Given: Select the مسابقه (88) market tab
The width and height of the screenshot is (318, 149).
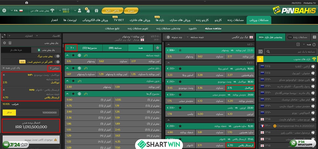Looking at the screenshot, I should (115, 48).
